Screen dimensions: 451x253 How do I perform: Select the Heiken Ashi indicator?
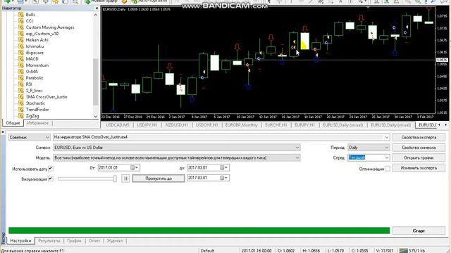[37, 40]
